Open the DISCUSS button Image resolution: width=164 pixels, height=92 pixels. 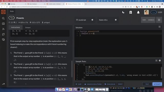coord(110,84)
